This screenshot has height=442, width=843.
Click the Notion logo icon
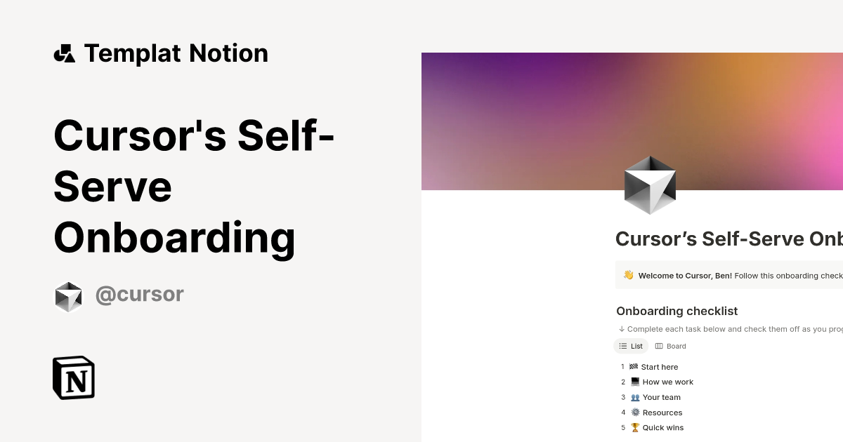coord(74,377)
